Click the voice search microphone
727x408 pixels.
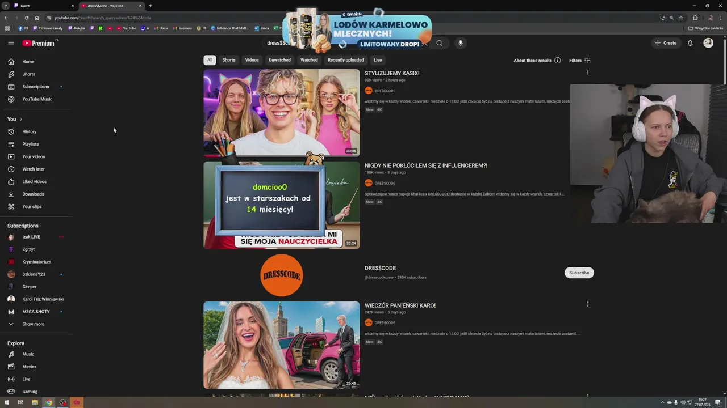point(461,43)
